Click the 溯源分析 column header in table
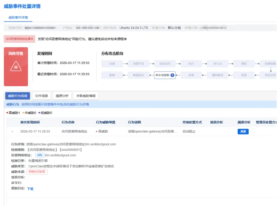The width and height of the screenshot is (277, 206). pyautogui.click(x=244, y=122)
